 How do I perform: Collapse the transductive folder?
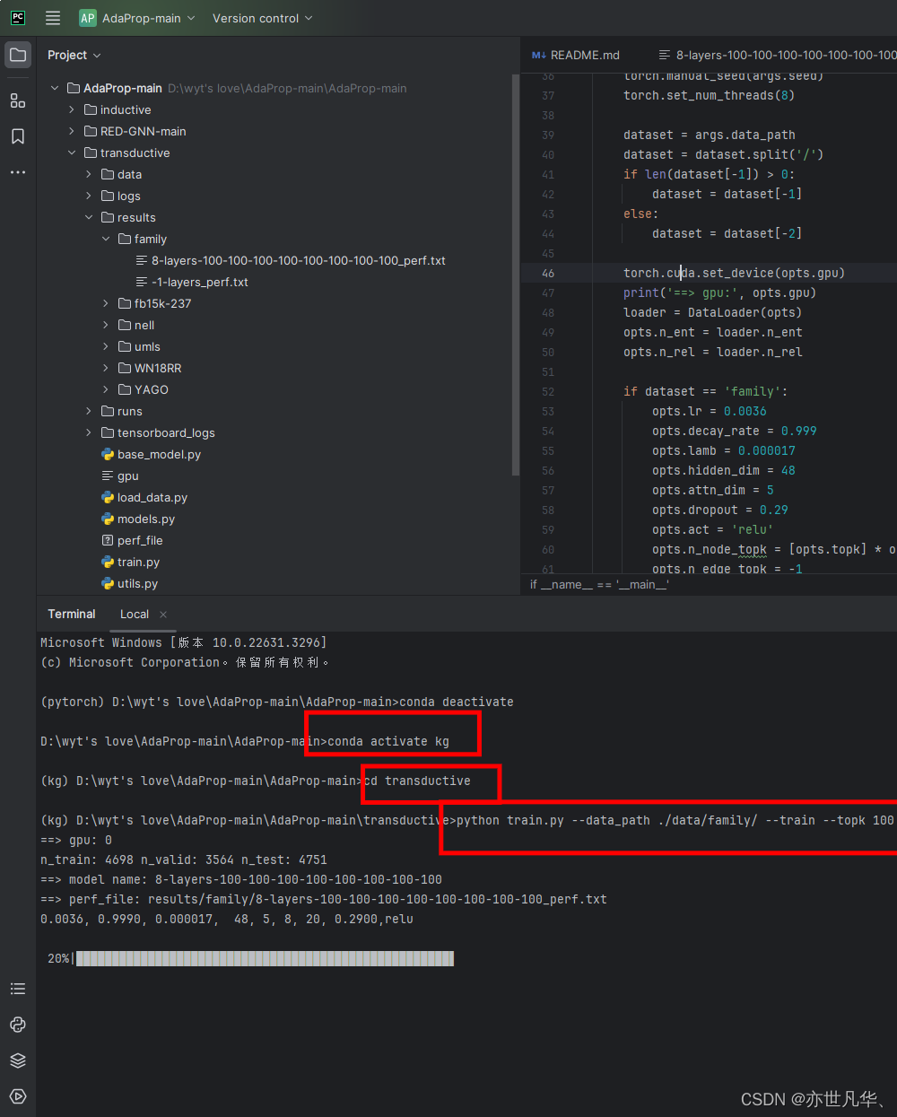(72, 153)
